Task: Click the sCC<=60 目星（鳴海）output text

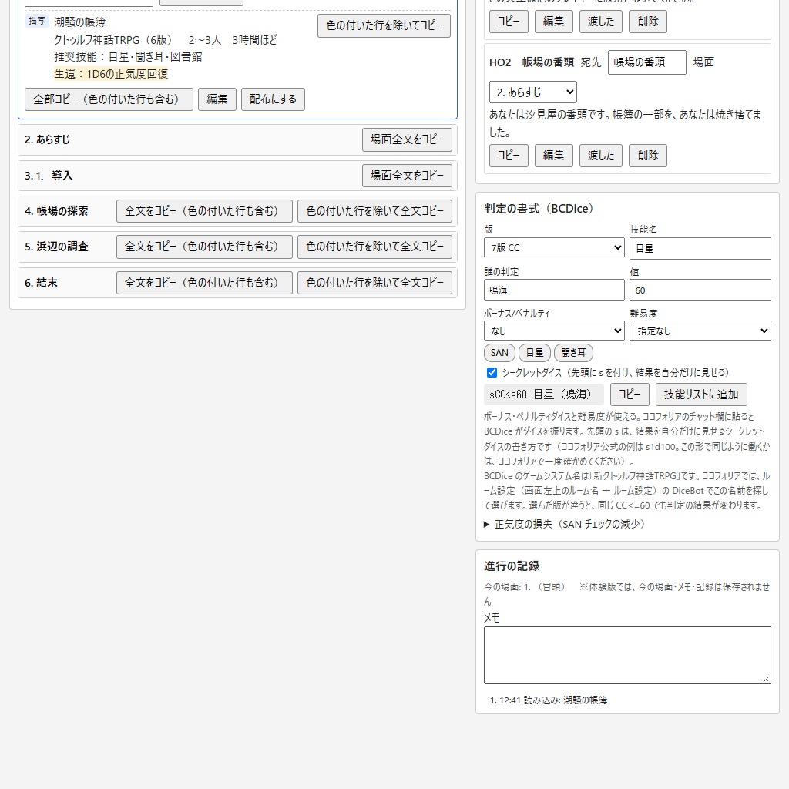Action: tap(543, 394)
